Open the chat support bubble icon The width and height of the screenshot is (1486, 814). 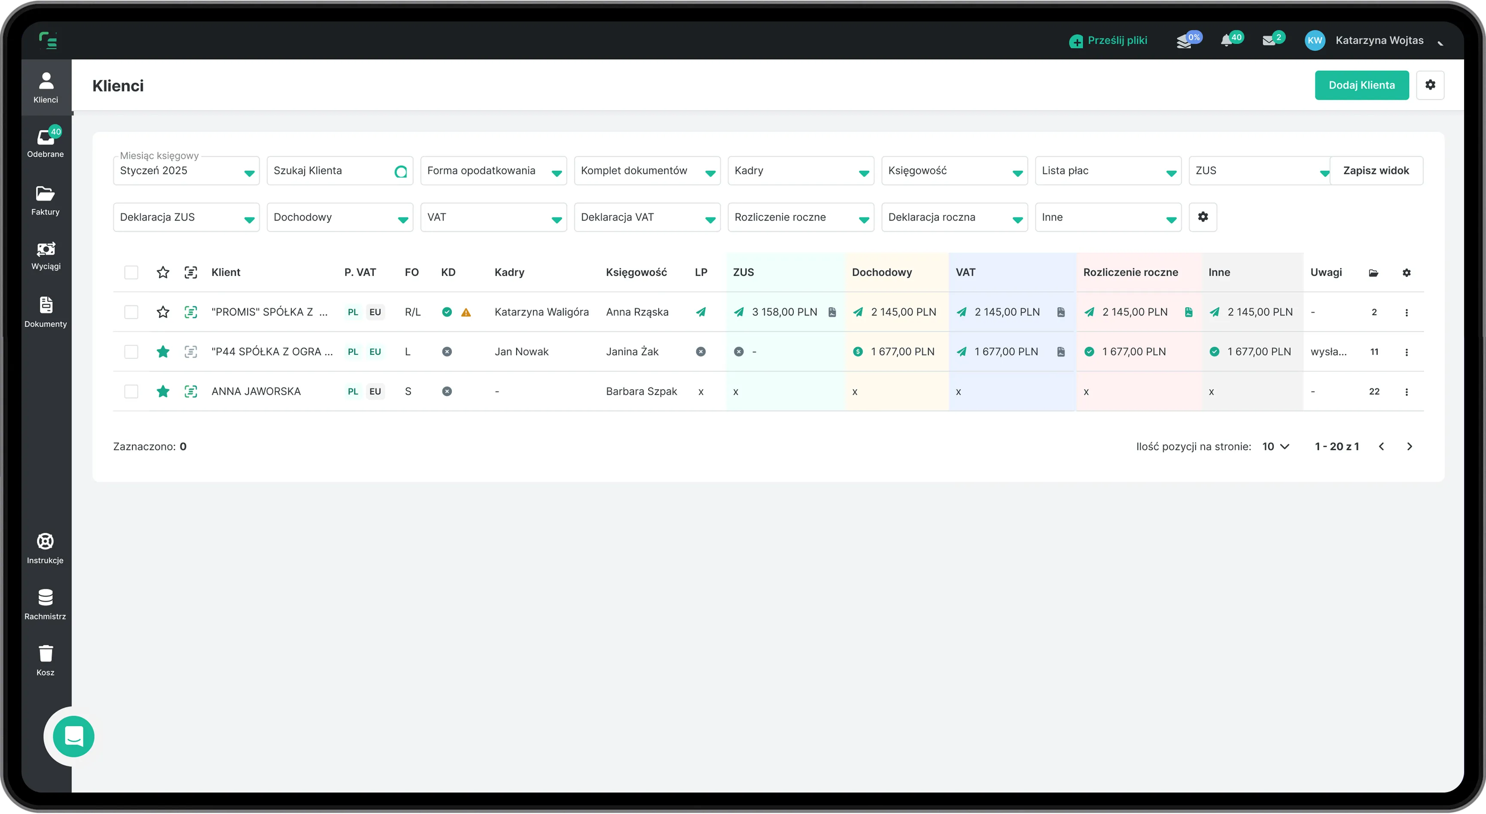tap(74, 736)
